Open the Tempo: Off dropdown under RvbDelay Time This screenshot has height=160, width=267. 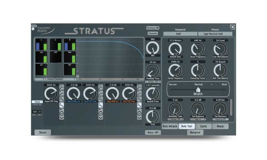[176, 119]
